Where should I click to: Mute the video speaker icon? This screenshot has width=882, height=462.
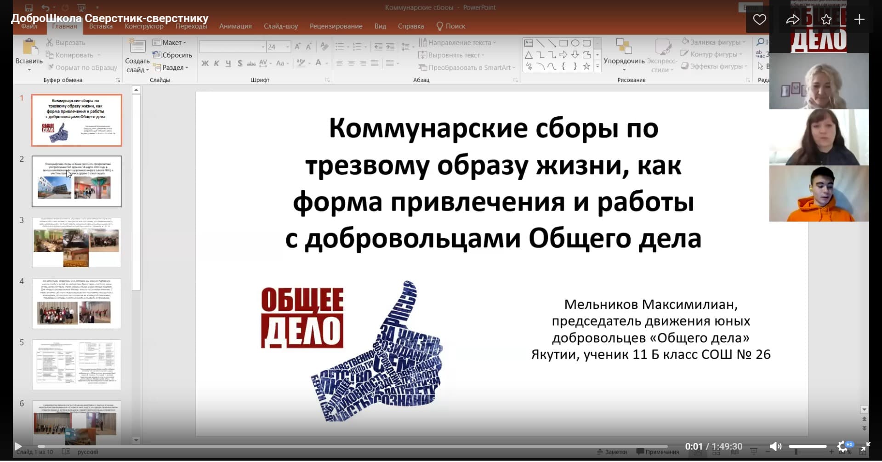point(775,446)
